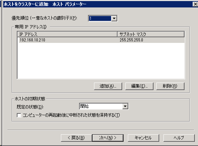
Task: Close the host parameters dialog
Action: click(195, 4)
